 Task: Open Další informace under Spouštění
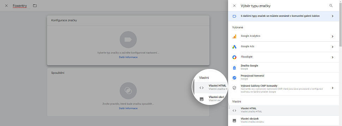[x=128, y=108]
